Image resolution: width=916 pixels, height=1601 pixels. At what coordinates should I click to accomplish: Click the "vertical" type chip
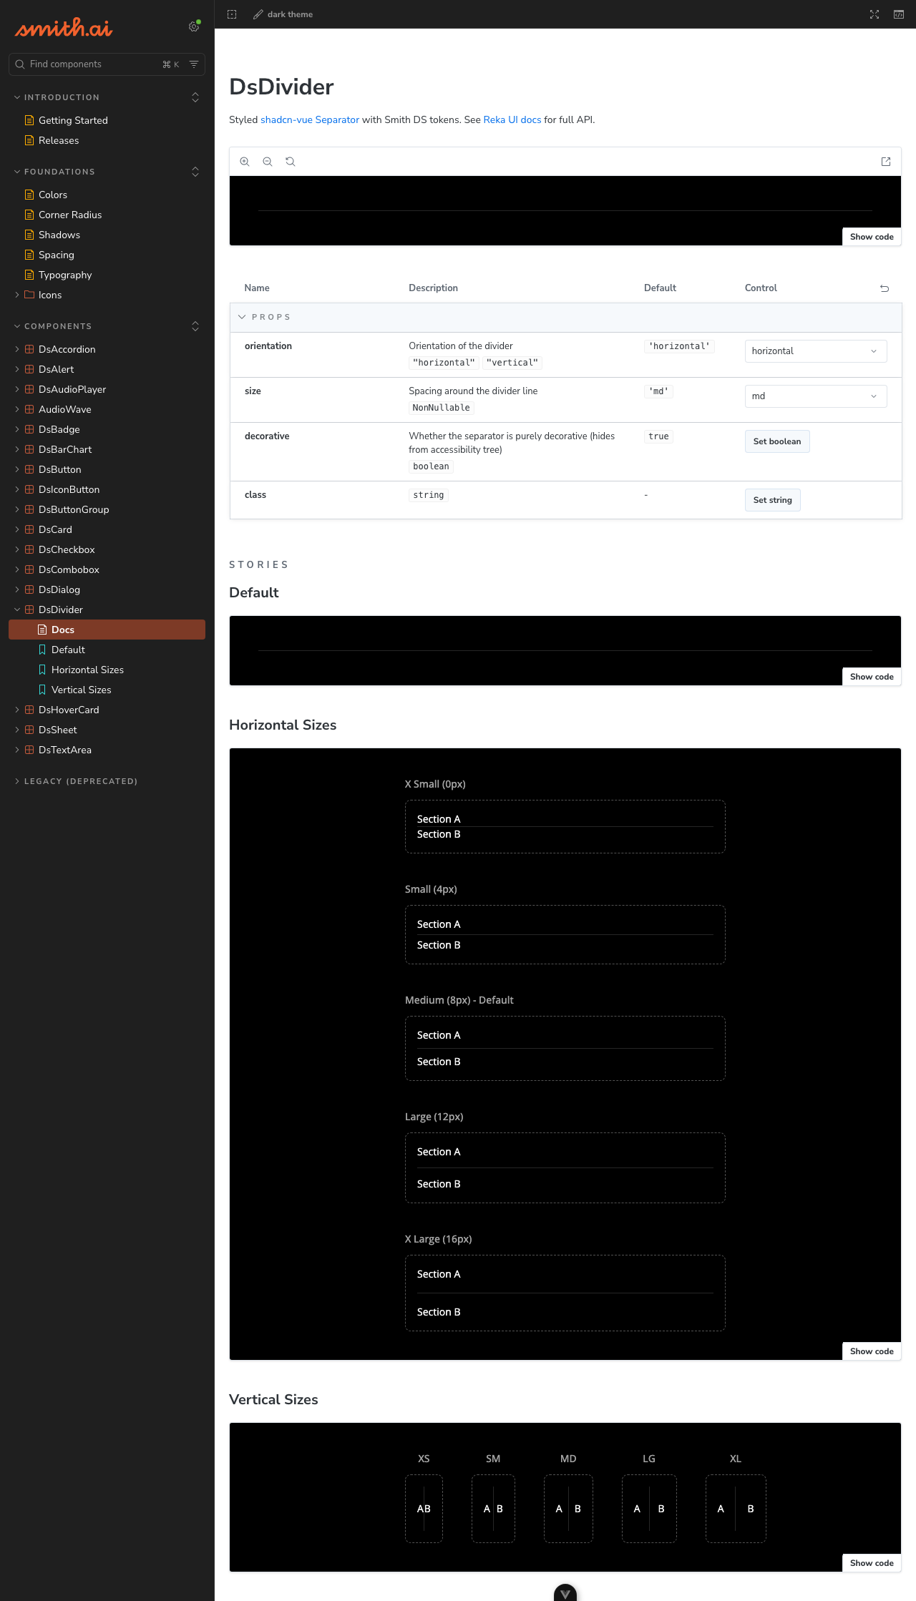coord(512,363)
